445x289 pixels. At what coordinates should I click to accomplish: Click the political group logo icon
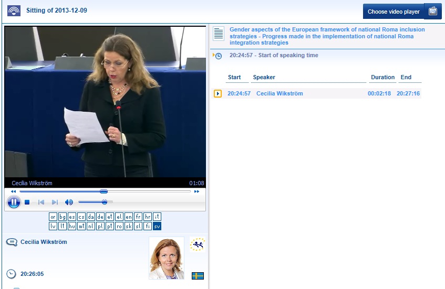click(x=198, y=244)
